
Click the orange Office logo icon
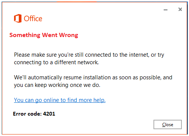pyautogui.click(x=18, y=19)
